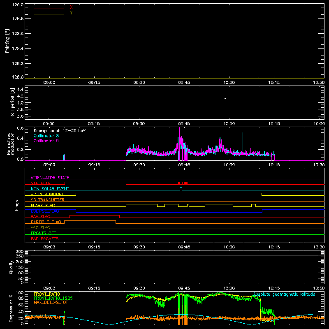Click the 'Degrees or %' axis title
The height and width of the screenshot is (329, 329).
[11, 308]
